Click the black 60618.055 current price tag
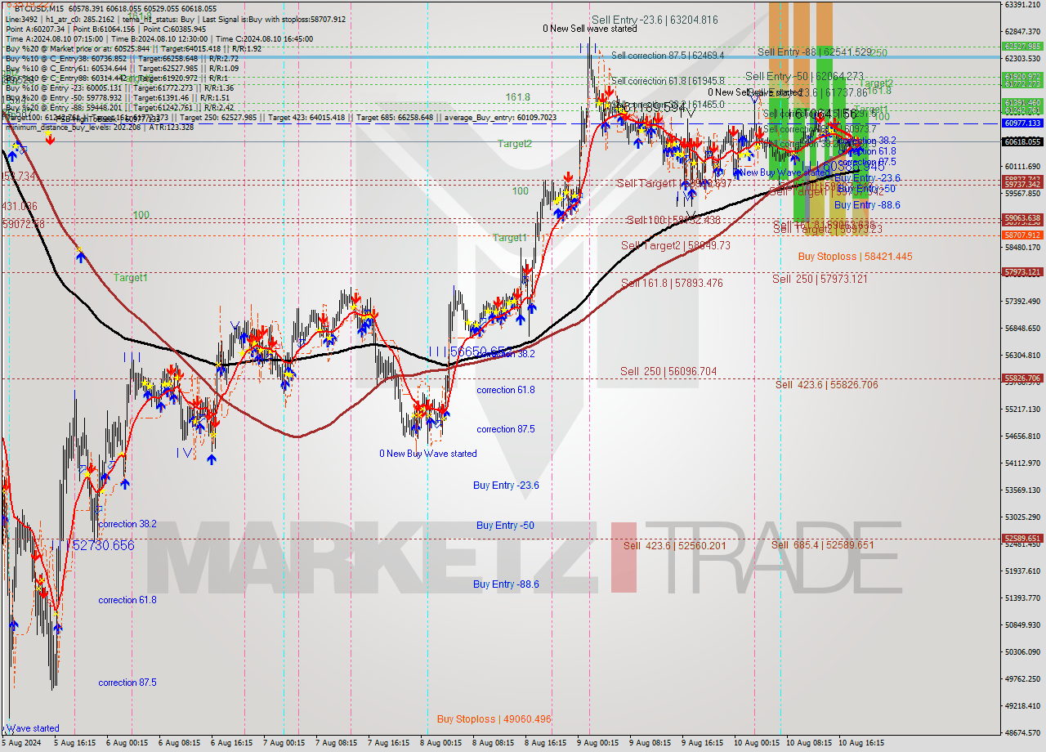1046x752 pixels. [x=1022, y=141]
